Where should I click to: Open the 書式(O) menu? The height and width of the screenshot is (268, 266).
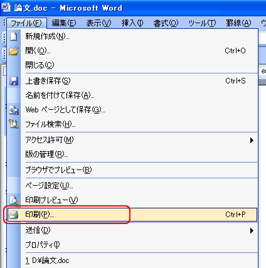tap(166, 23)
